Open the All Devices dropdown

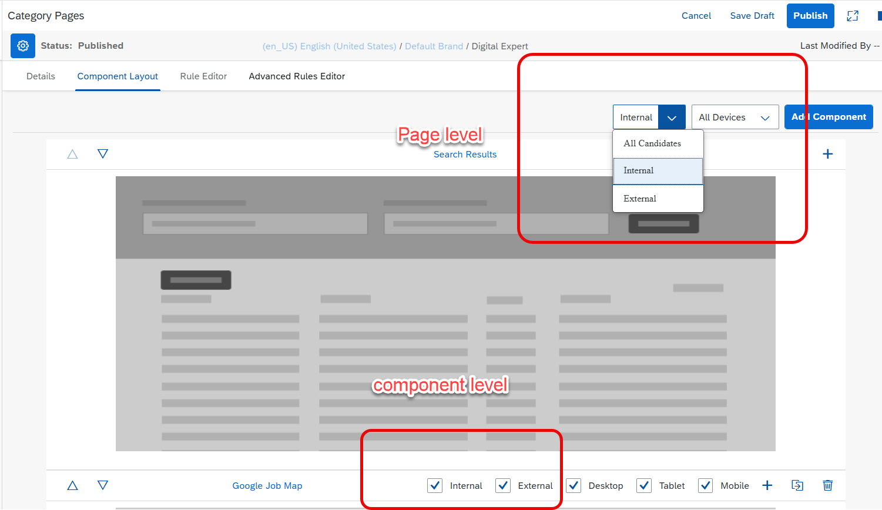[735, 118]
